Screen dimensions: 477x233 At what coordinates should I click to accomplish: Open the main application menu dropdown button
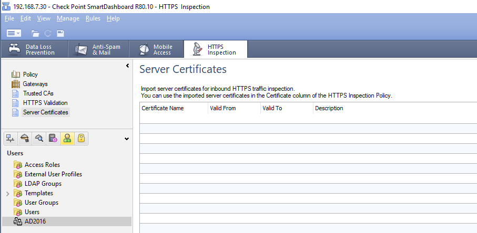[14, 33]
